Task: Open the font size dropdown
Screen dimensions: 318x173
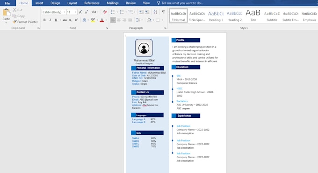Action: click(x=75, y=12)
